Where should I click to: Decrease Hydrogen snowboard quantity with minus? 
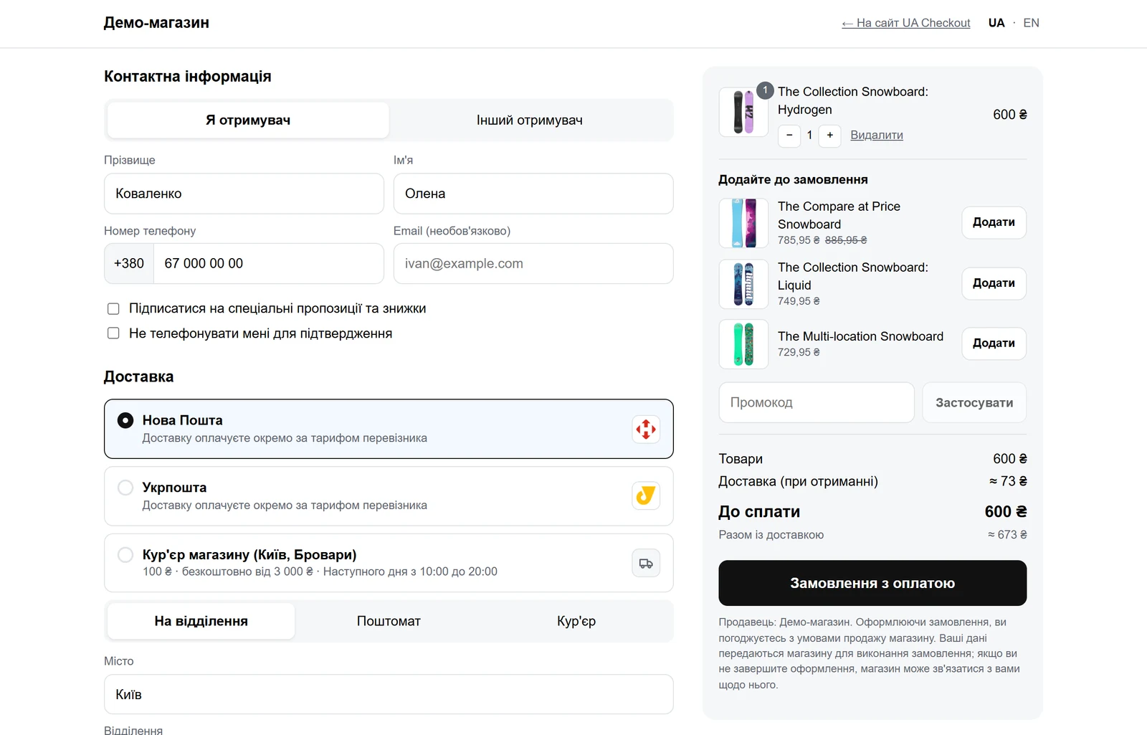point(789,135)
